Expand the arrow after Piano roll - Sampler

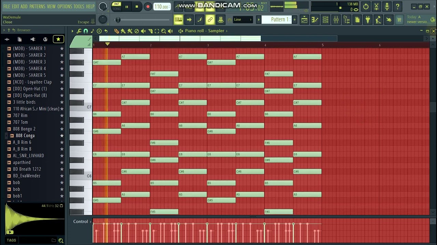[227, 31]
